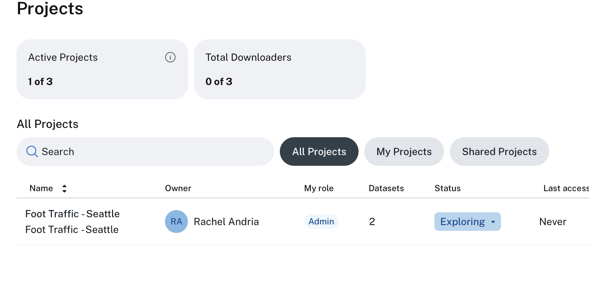
Task: Show Shared Projects tab
Action: coord(499,152)
